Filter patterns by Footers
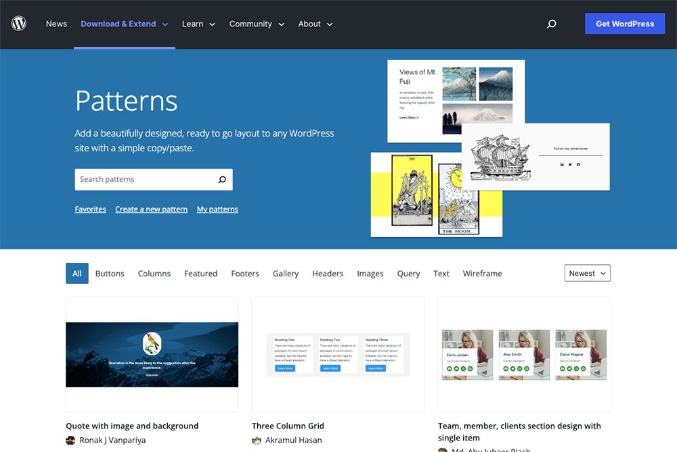The width and height of the screenshot is (677, 452). pyautogui.click(x=245, y=274)
